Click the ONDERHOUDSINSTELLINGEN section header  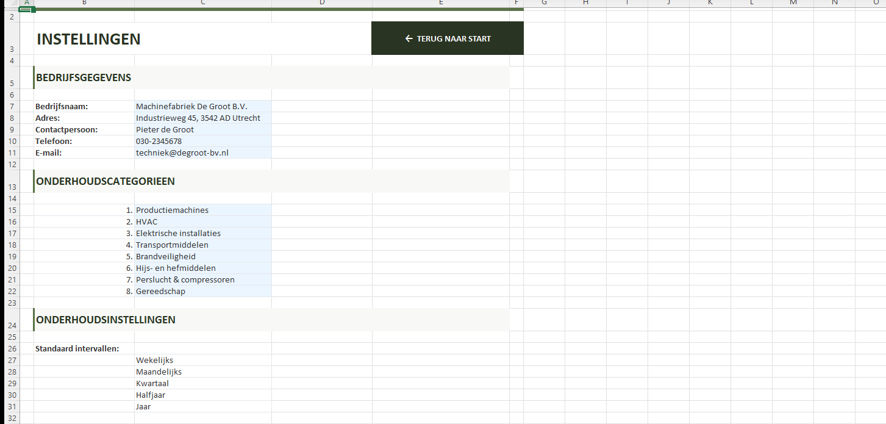(106, 319)
